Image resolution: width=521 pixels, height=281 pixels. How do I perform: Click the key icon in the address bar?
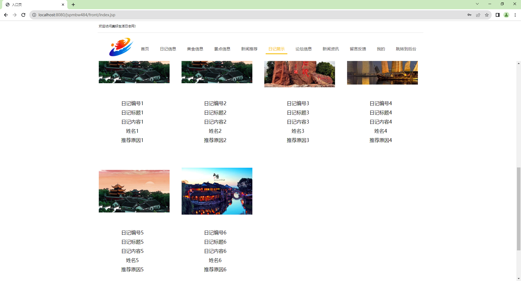(x=469, y=15)
